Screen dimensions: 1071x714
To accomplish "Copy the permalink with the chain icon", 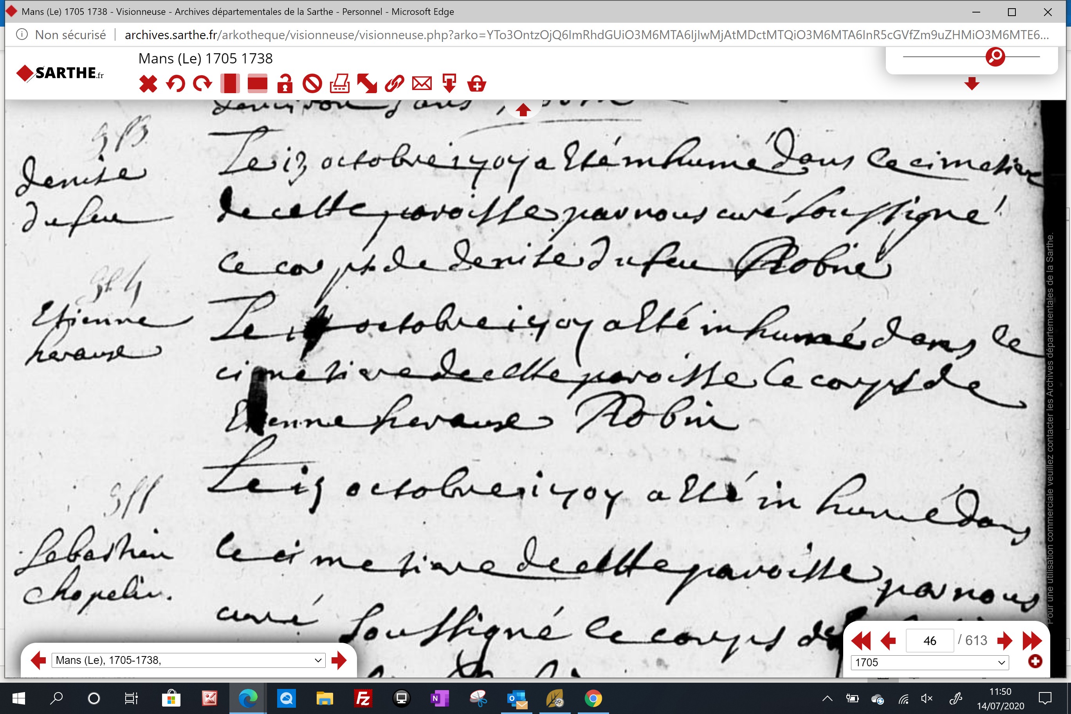I will [x=394, y=84].
